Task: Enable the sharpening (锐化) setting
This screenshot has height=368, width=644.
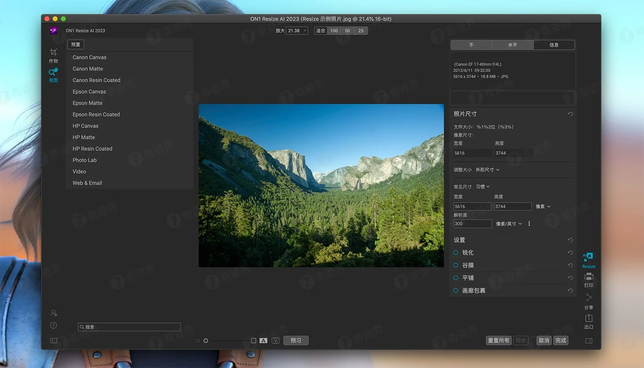Action: [x=456, y=253]
